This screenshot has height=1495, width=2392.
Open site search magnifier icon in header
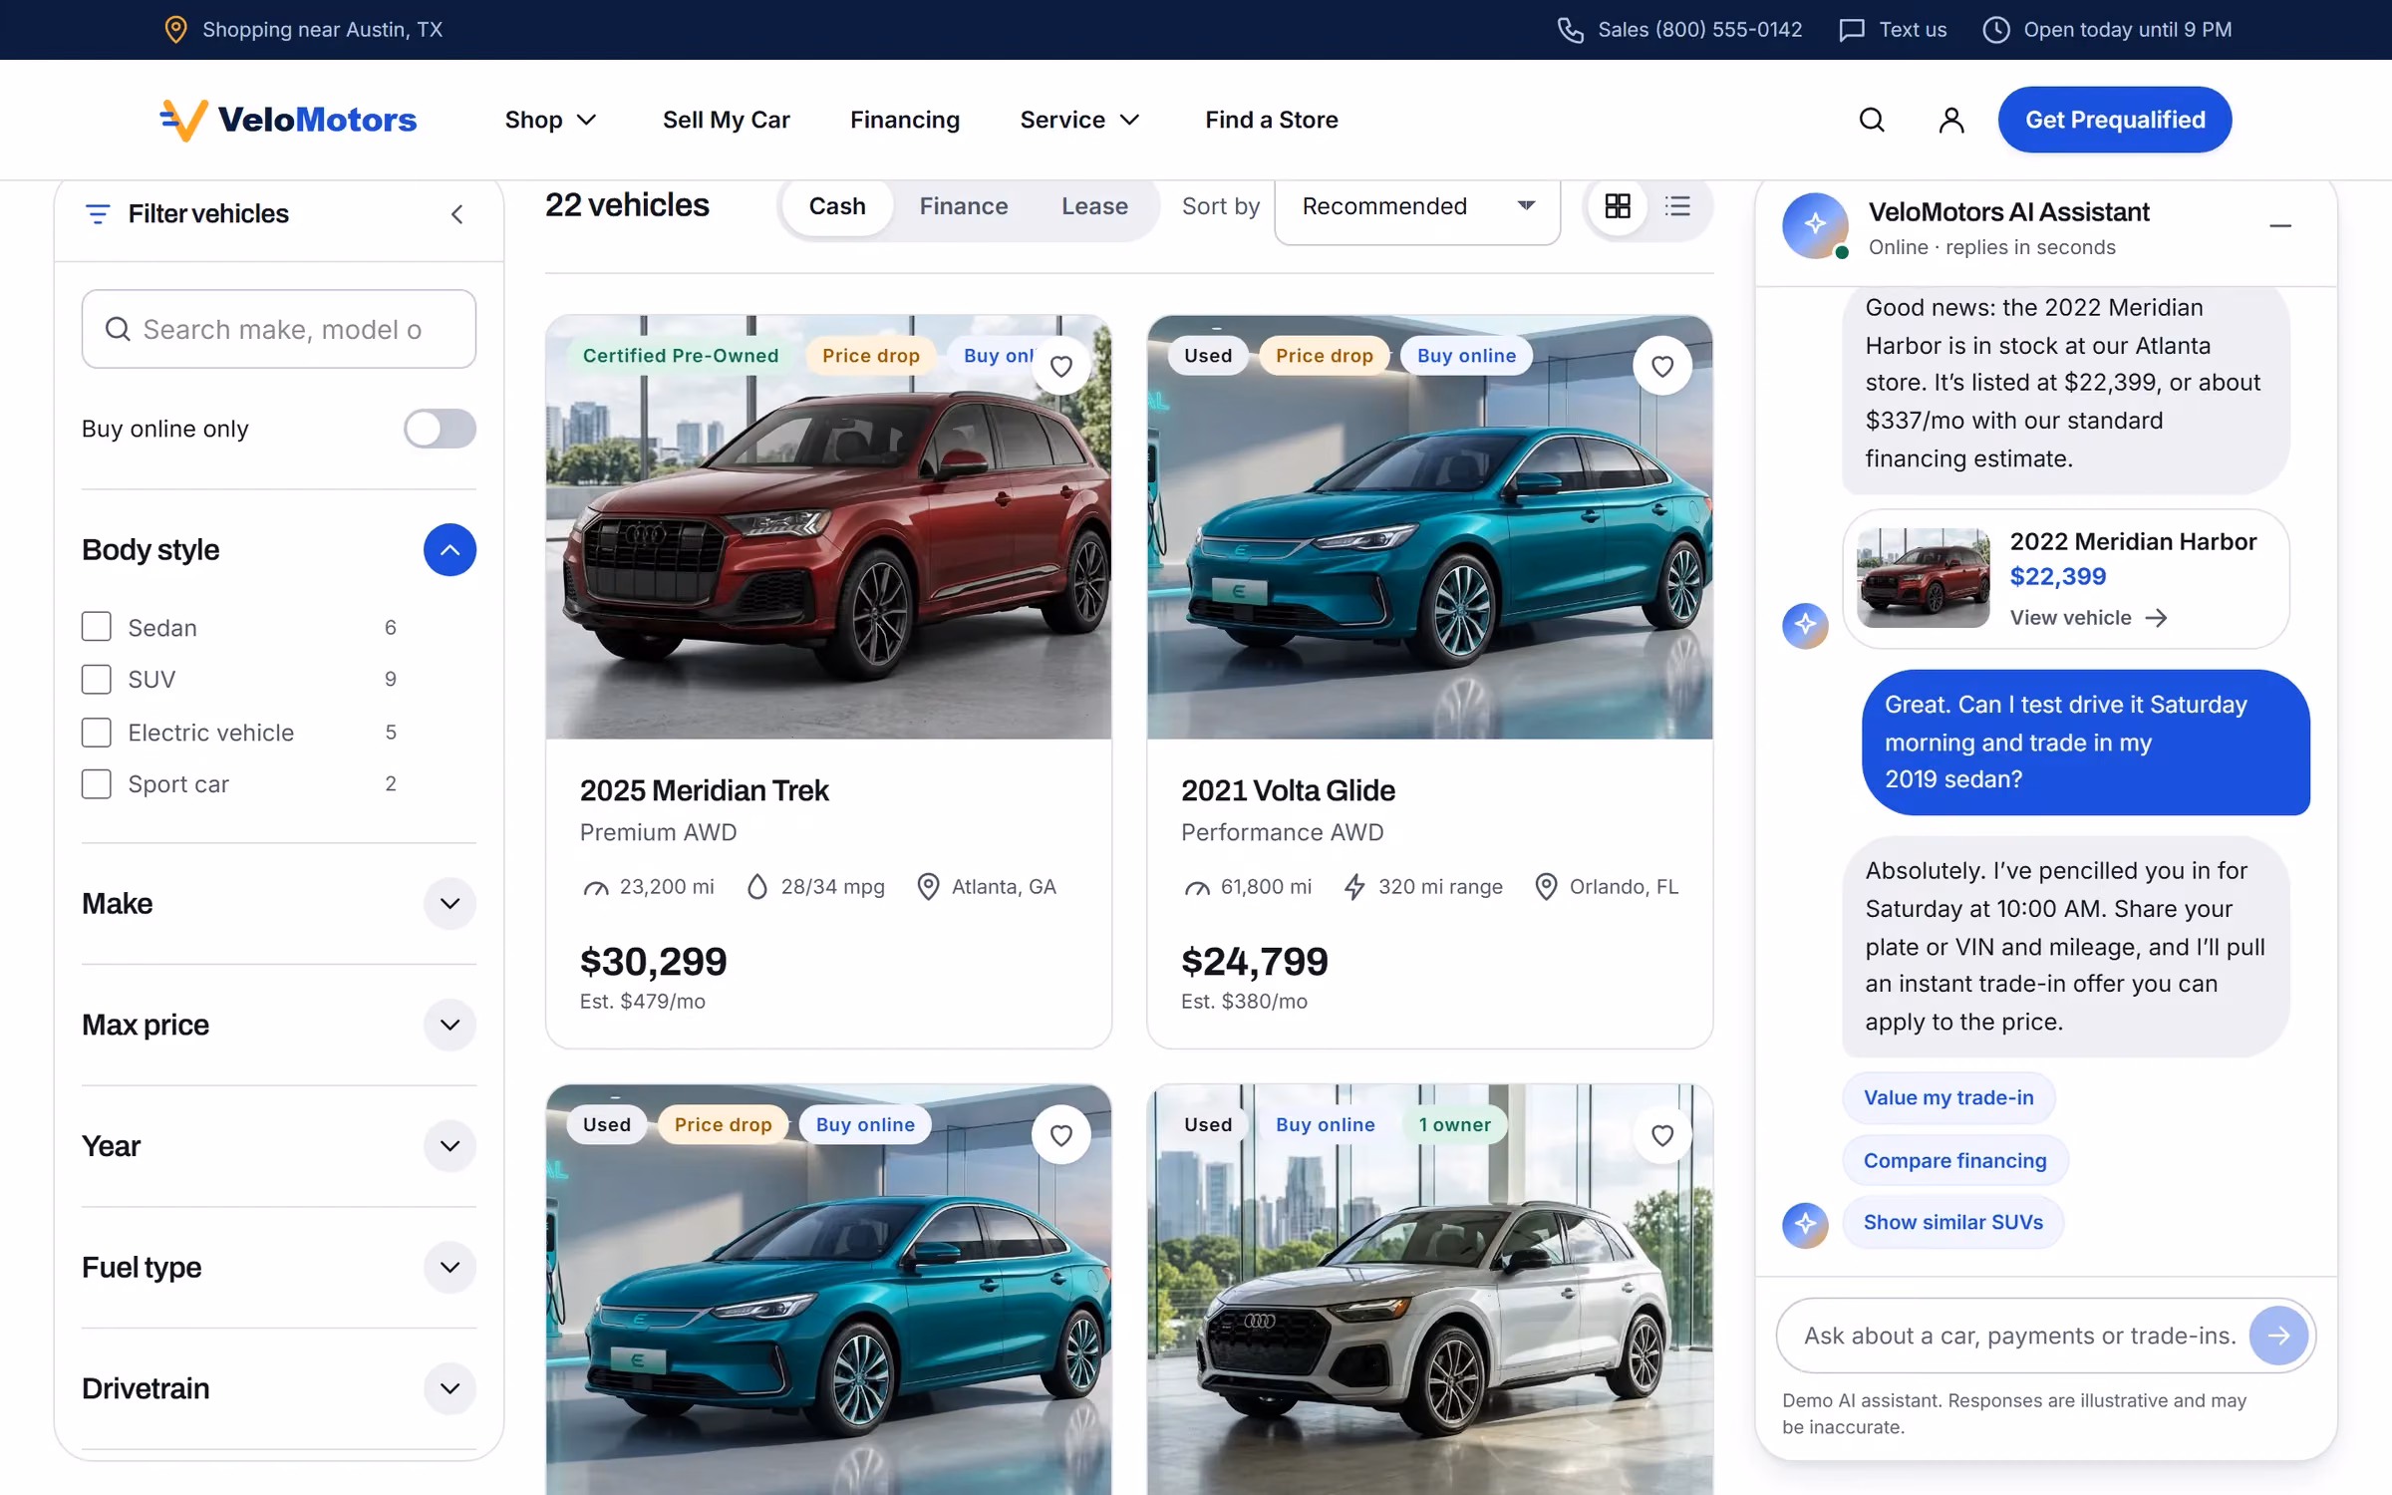pyautogui.click(x=1872, y=120)
